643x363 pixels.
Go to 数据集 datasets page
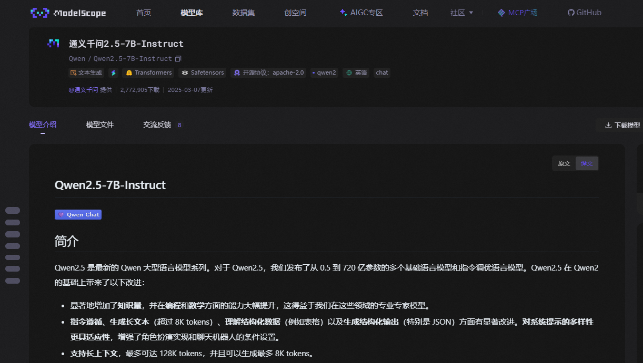(x=244, y=13)
